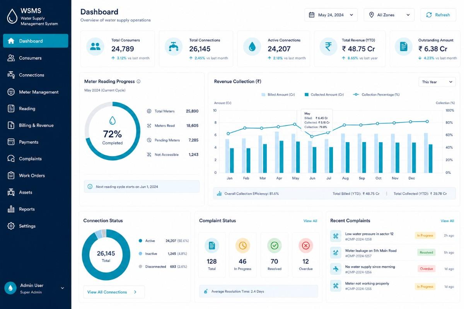Select the Payments card icon

coord(11,142)
